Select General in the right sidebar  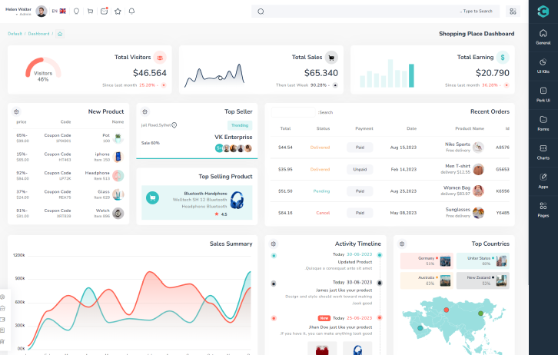(543, 38)
